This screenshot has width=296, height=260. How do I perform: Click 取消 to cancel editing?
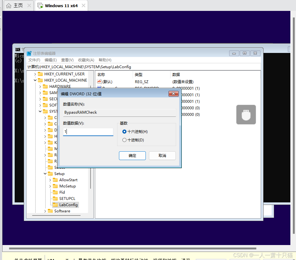tap(162, 156)
